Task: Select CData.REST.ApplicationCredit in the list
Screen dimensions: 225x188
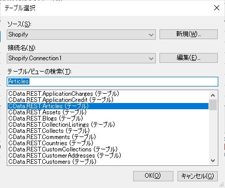Action: click(108, 100)
